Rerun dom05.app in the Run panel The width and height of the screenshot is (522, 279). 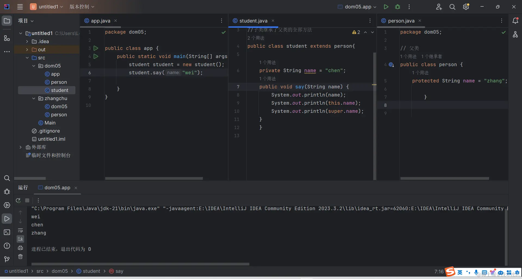(18, 200)
